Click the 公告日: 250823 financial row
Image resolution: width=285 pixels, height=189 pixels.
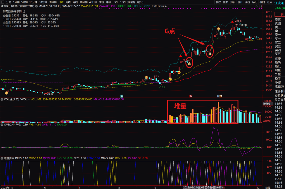(30, 22)
